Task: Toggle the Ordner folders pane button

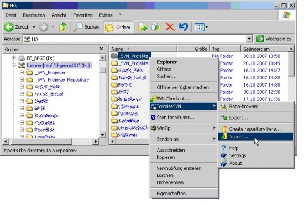Action: (118, 27)
